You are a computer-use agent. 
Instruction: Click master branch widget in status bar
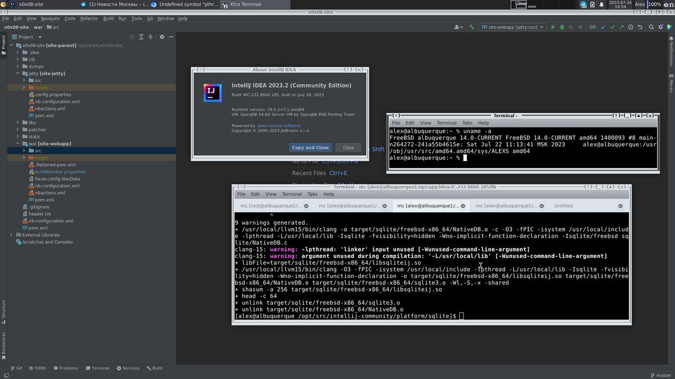click(660, 375)
